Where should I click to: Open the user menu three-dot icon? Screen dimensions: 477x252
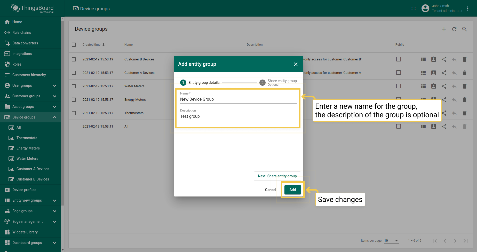pos(467,9)
